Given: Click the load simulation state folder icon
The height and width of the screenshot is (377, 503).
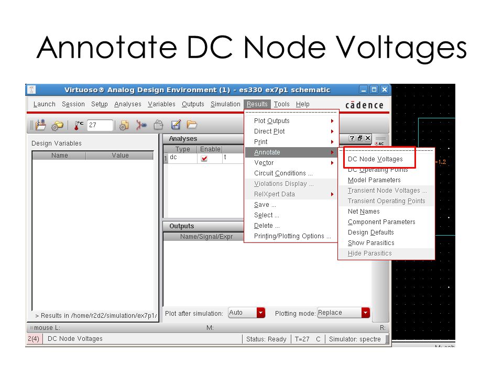Looking at the screenshot, I should [x=41, y=125].
